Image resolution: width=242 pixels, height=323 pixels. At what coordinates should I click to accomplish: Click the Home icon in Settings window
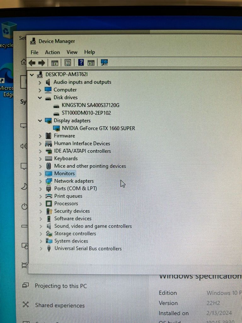tap(23, 62)
